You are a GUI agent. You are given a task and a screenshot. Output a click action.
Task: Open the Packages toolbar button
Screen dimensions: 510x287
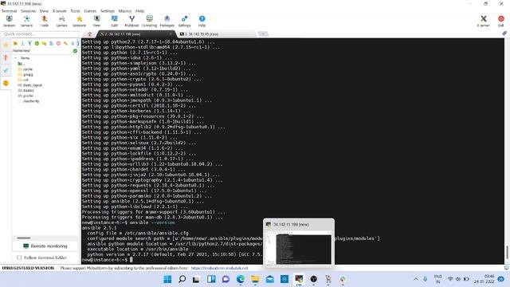167,22
